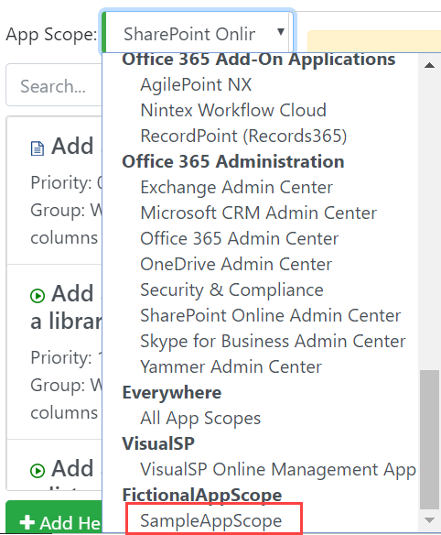Choose Office 365 Admin Center

(x=240, y=238)
